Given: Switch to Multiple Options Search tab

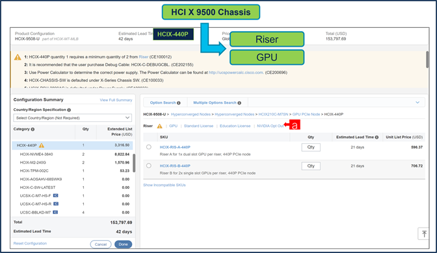Looking at the screenshot, I should [217, 102].
